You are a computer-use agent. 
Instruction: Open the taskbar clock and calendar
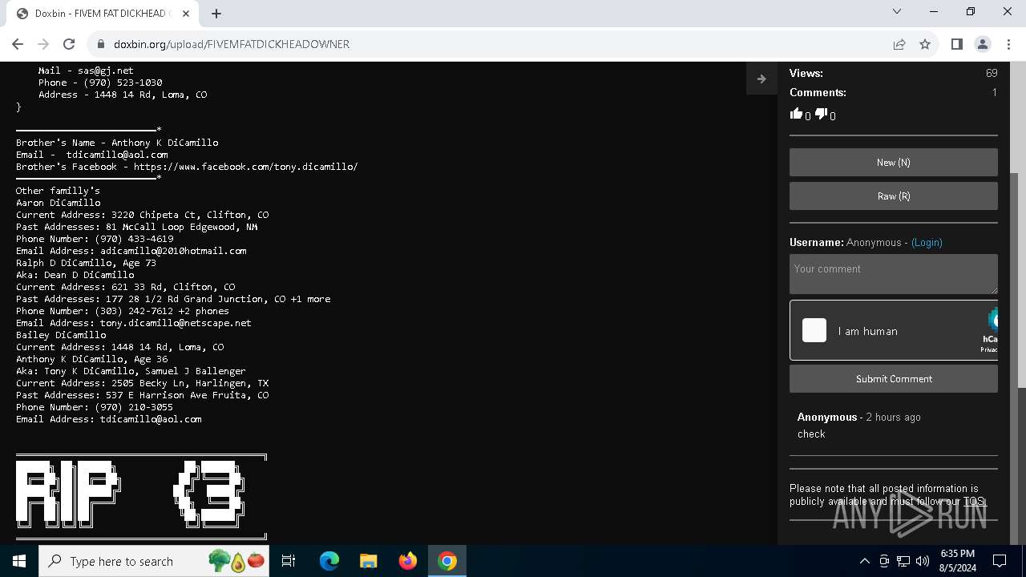[x=957, y=561]
